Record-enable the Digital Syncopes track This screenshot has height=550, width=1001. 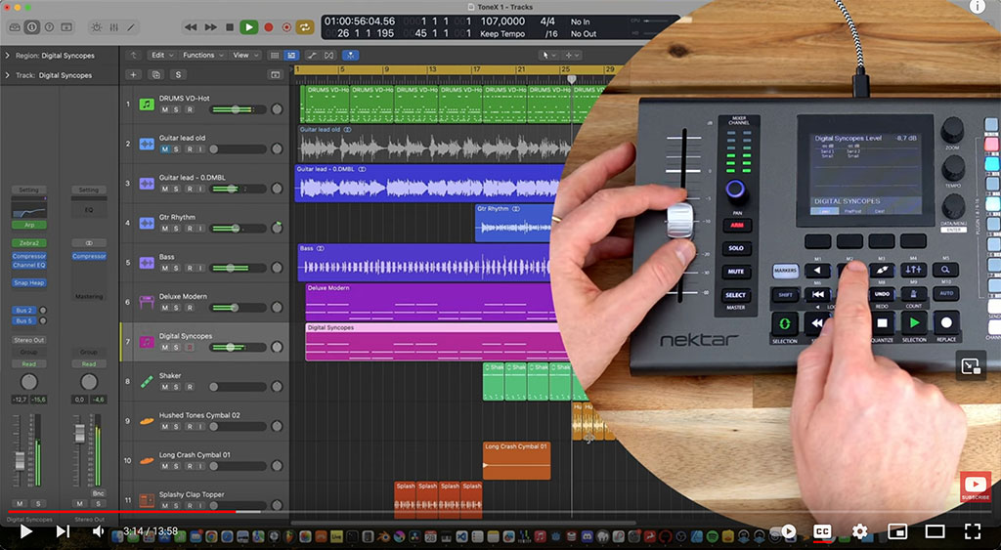click(x=189, y=347)
